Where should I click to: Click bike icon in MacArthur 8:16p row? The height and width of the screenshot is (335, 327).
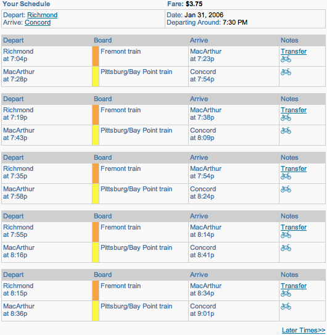coord(286,247)
